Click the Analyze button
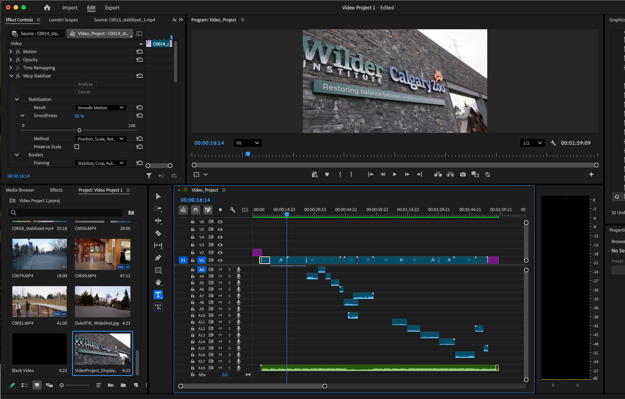Screen dimensions: 625x399 pyautogui.click(x=85, y=84)
